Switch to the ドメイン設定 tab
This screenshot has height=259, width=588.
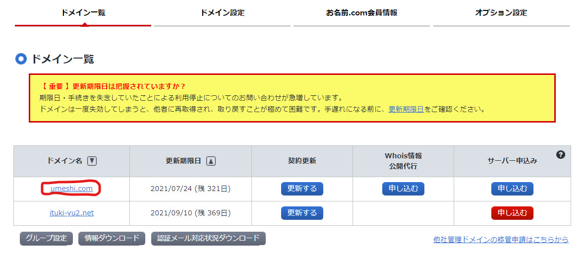[x=222, y=13]
